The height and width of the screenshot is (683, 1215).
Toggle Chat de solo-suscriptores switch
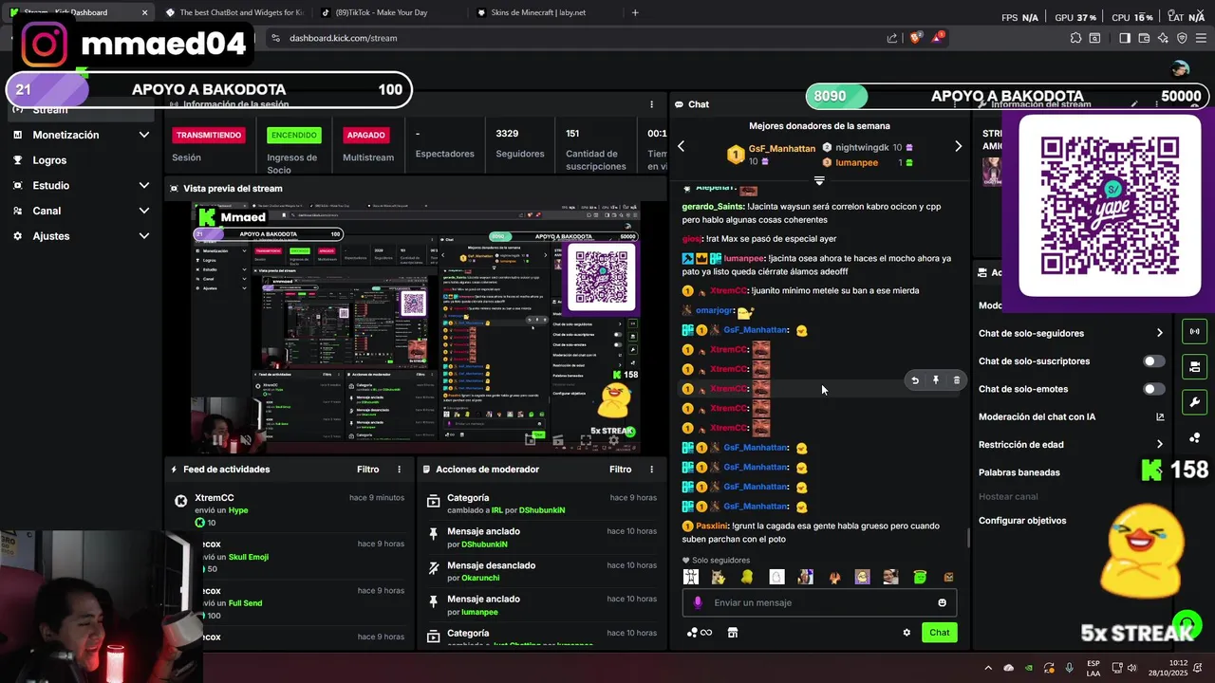pyautogui.click(x=1153, y=361)
